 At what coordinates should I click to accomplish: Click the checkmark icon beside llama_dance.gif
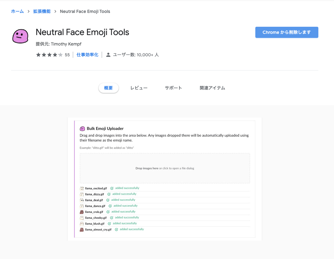(x=110, y=206)
